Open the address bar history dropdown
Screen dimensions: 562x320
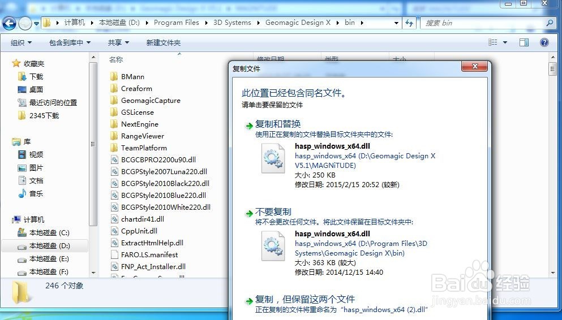point(396,23)
